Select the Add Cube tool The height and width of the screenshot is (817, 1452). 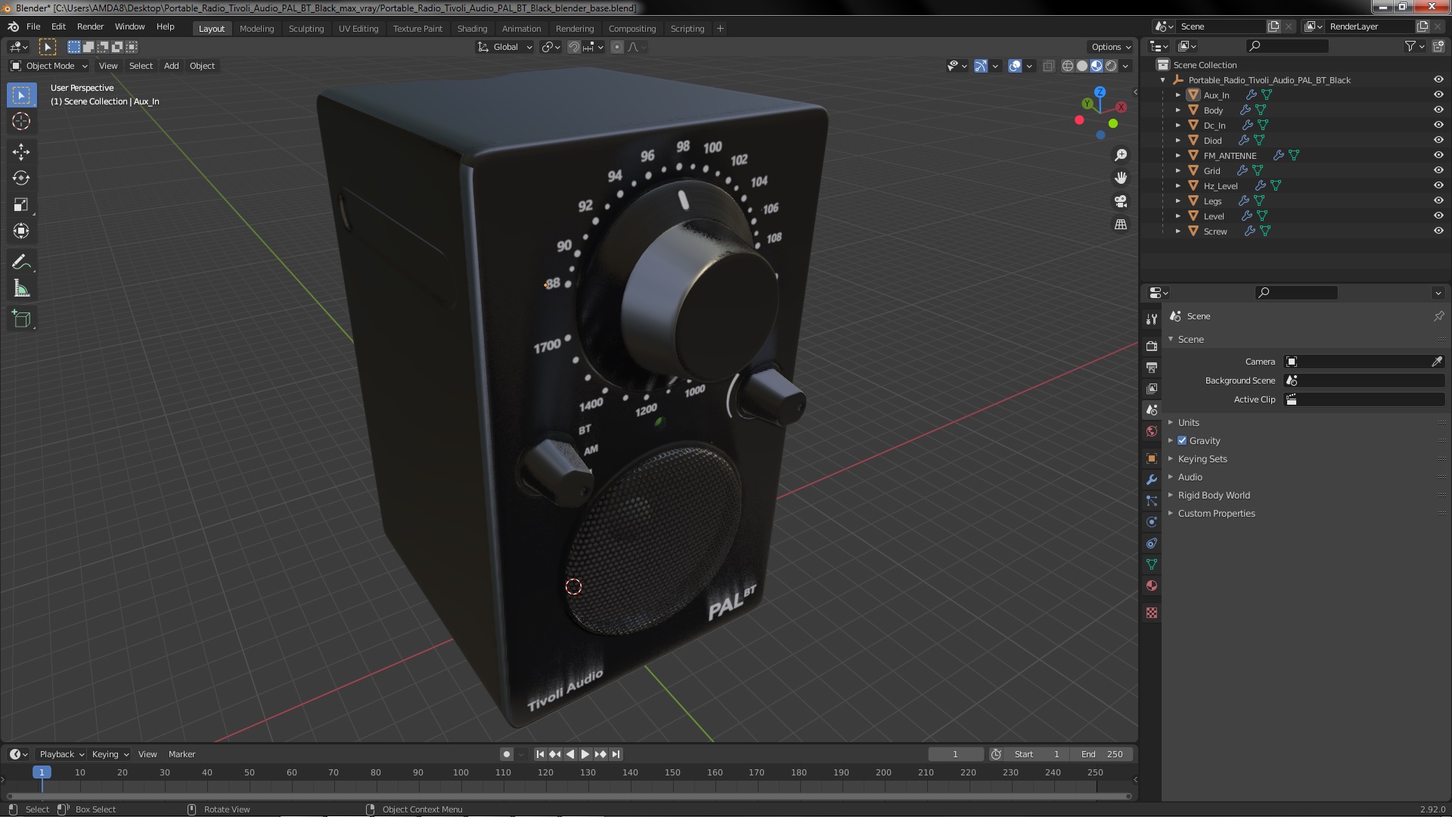point(21,318)
